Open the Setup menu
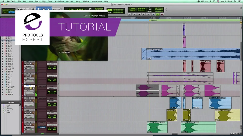The image size is (243, 136). click(x=78, y=2)
